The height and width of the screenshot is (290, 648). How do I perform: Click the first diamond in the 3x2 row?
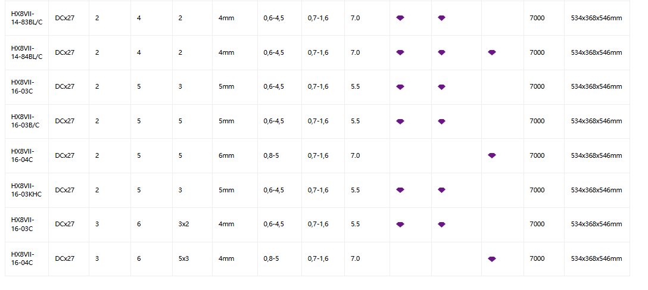pos(400,224)
